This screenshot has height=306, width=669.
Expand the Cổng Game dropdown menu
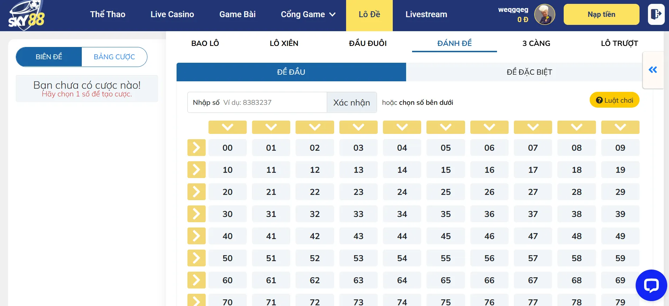(x=308, y=14)
